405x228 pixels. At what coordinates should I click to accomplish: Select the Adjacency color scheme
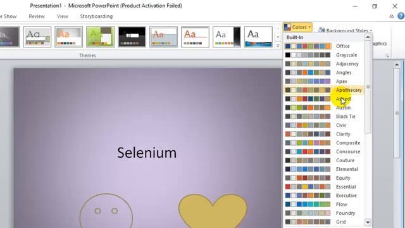click(325, 63)
